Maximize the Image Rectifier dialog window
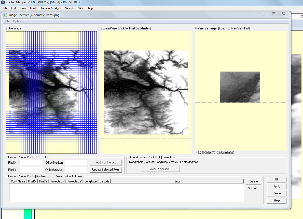 click(x=274, y=14)
